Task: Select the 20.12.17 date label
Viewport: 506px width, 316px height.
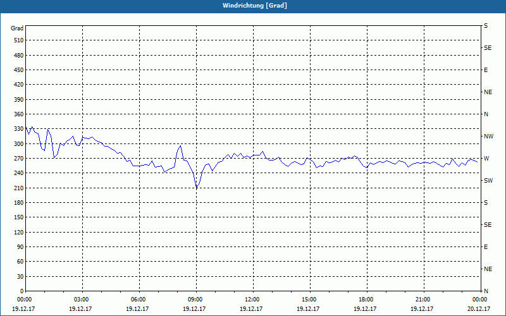Action: click(479, 308)
